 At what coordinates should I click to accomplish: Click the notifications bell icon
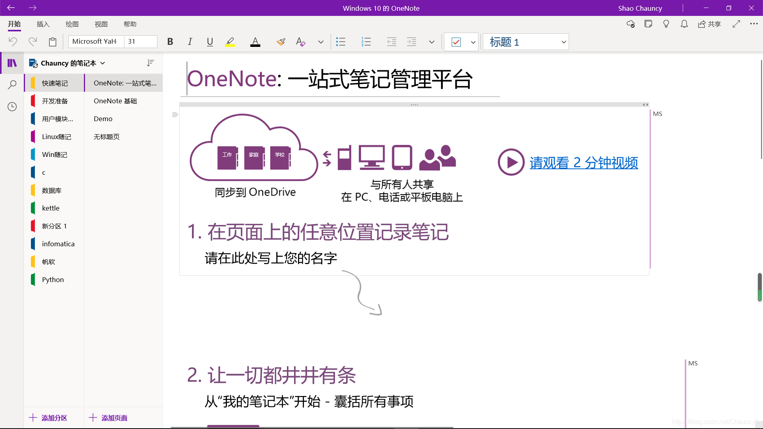pos(684,24)
